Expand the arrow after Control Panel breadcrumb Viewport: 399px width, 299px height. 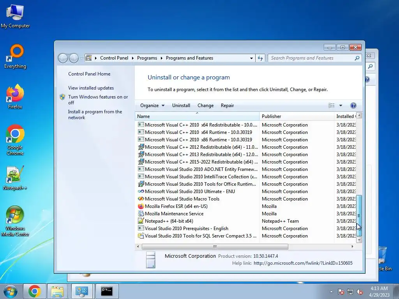[132, 58]
